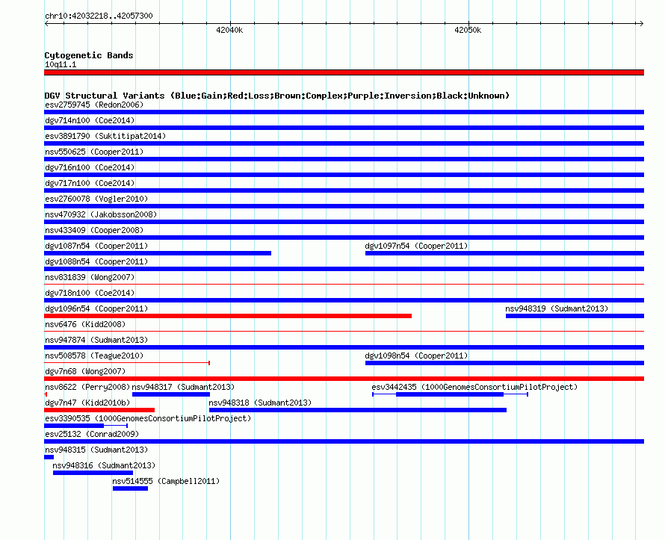Select nsv948319 (Sudmant2013) label
Viewport: 665px width, 540px height.
557,308
